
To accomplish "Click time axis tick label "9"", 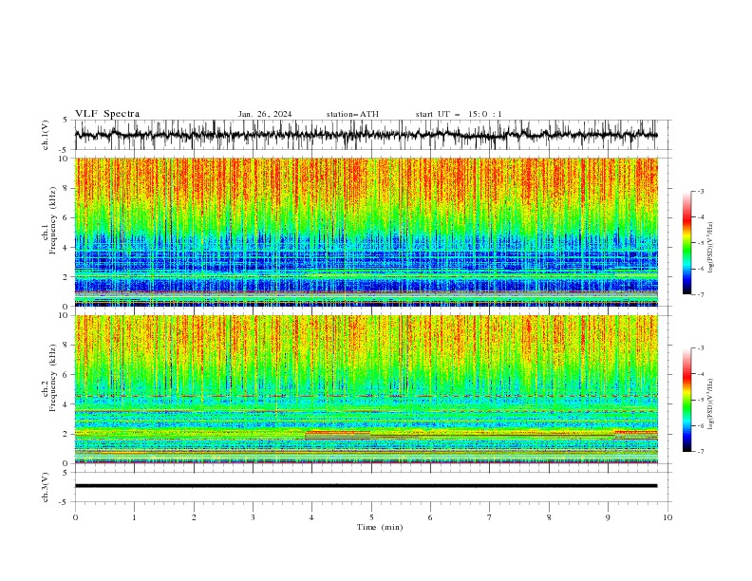I will 608,517.
